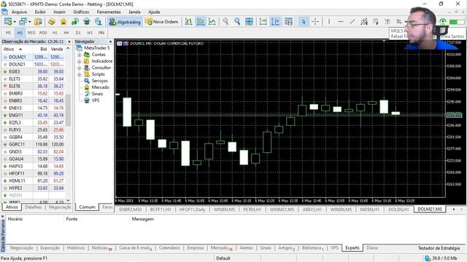467x262 pixels.
Task: Close the Observação do Mercado panel
Action: coord(69,41)
